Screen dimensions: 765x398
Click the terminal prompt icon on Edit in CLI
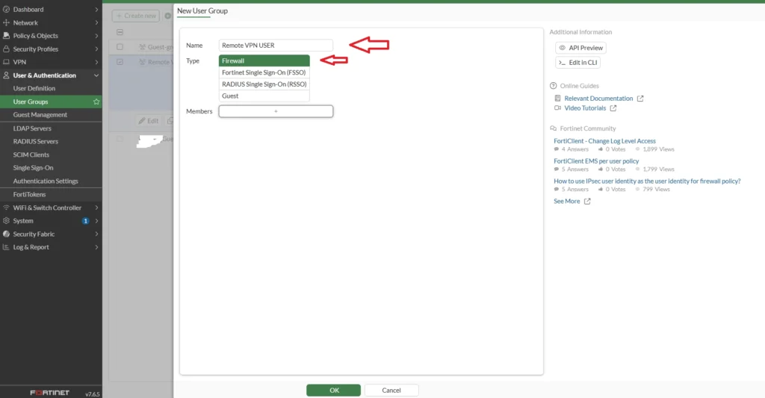click(x=562, y=63)
